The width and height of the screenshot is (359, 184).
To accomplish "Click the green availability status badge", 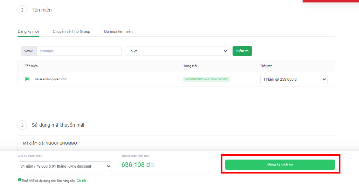I will (206, 79).
